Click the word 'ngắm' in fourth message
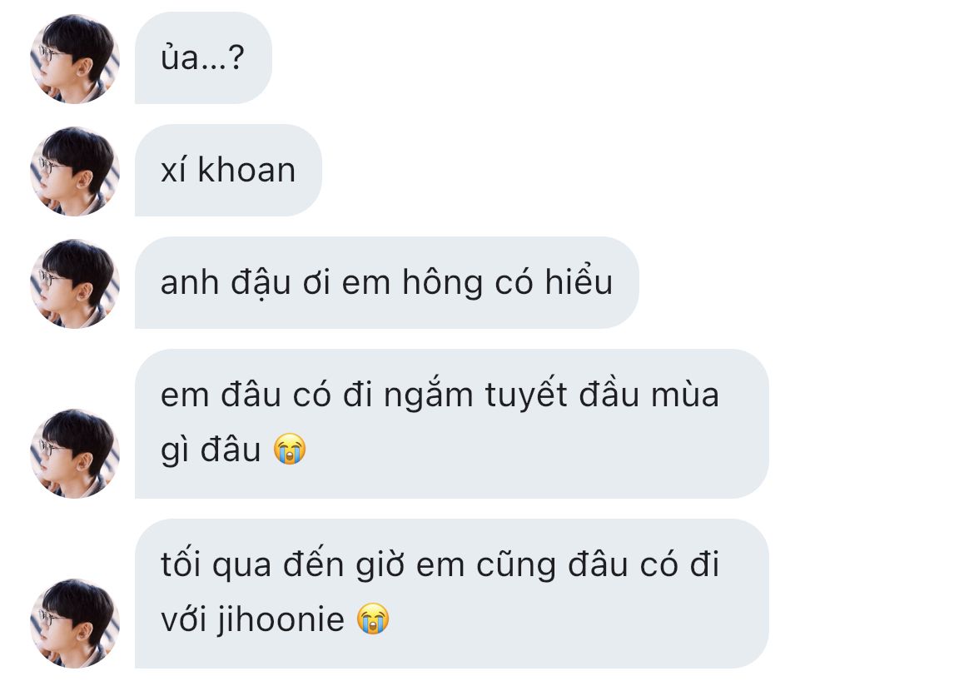Image resolution: width=974 pixels, height=681 pixels. (428, 396)
